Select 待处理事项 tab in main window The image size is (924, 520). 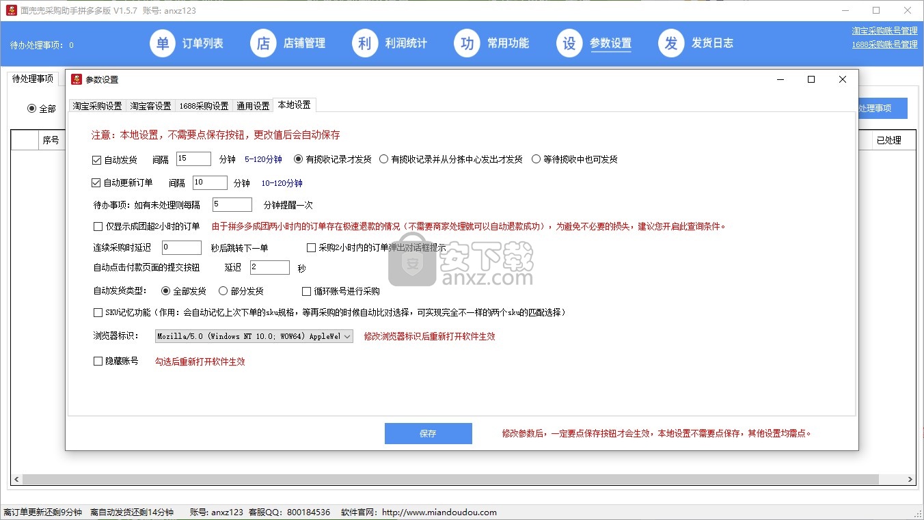pyautogui.click(x=33, y=79)
